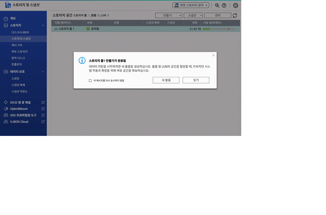Viewport: 326px width, 215px height.
Task: Open the external storage device dropdown
Action: coord(191,5)
